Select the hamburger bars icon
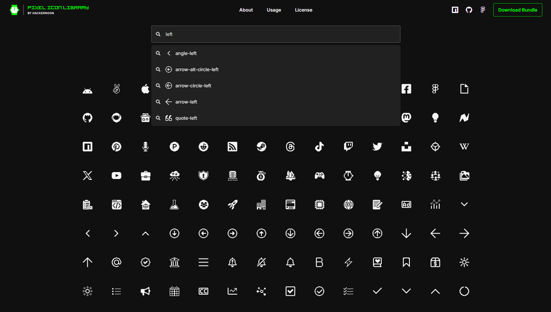 (203, 262)
